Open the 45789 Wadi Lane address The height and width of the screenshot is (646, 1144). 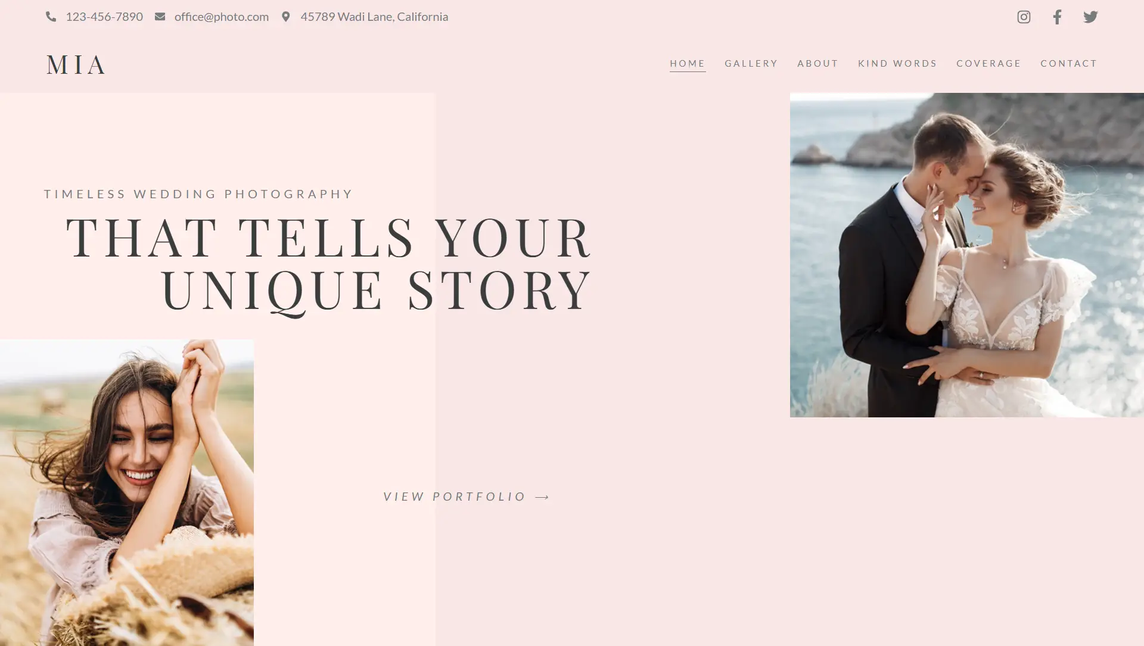pos(374,17)
